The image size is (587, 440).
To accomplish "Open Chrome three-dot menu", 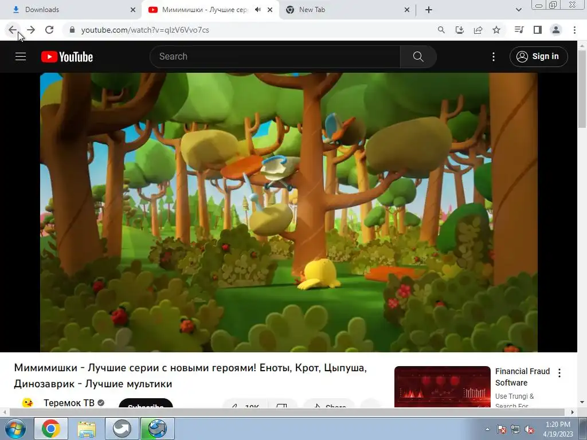I will pos(574,30).
